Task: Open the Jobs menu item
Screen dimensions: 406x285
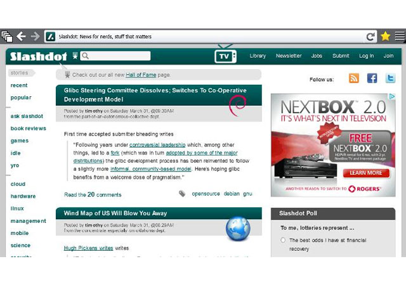Action: point(317,56)
